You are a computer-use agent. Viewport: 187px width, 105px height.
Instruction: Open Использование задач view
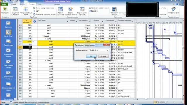8,87
